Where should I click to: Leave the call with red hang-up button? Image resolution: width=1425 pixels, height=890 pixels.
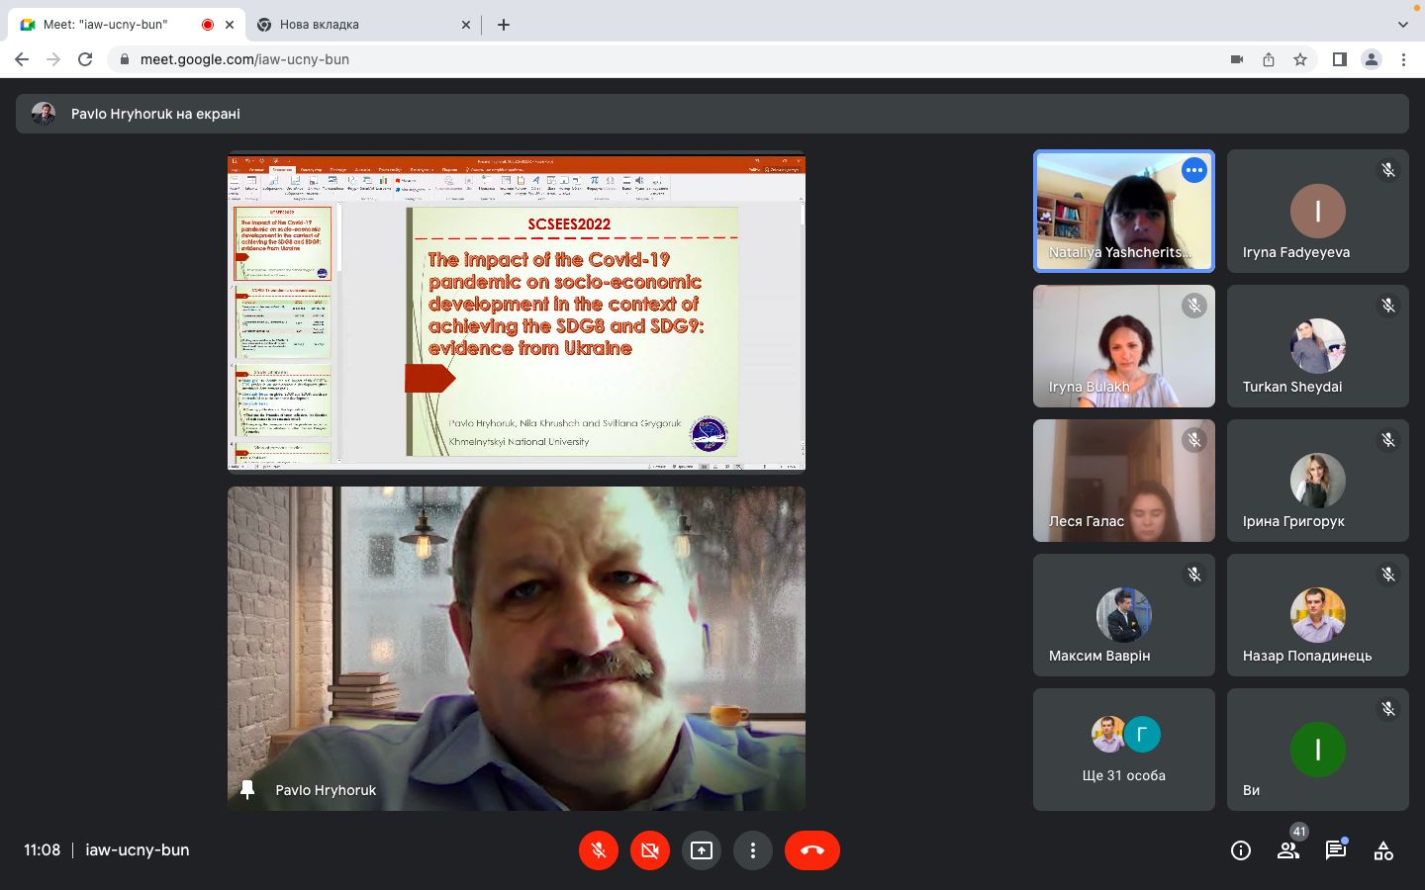click(x=811, y=850)
